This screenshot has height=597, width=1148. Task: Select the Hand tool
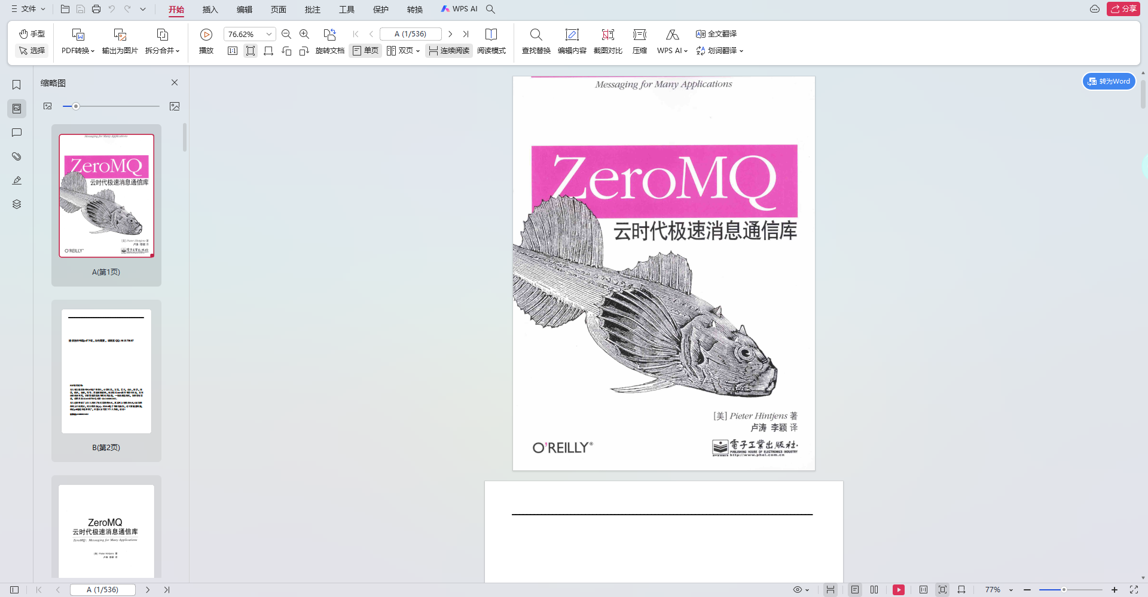point(32,34)
